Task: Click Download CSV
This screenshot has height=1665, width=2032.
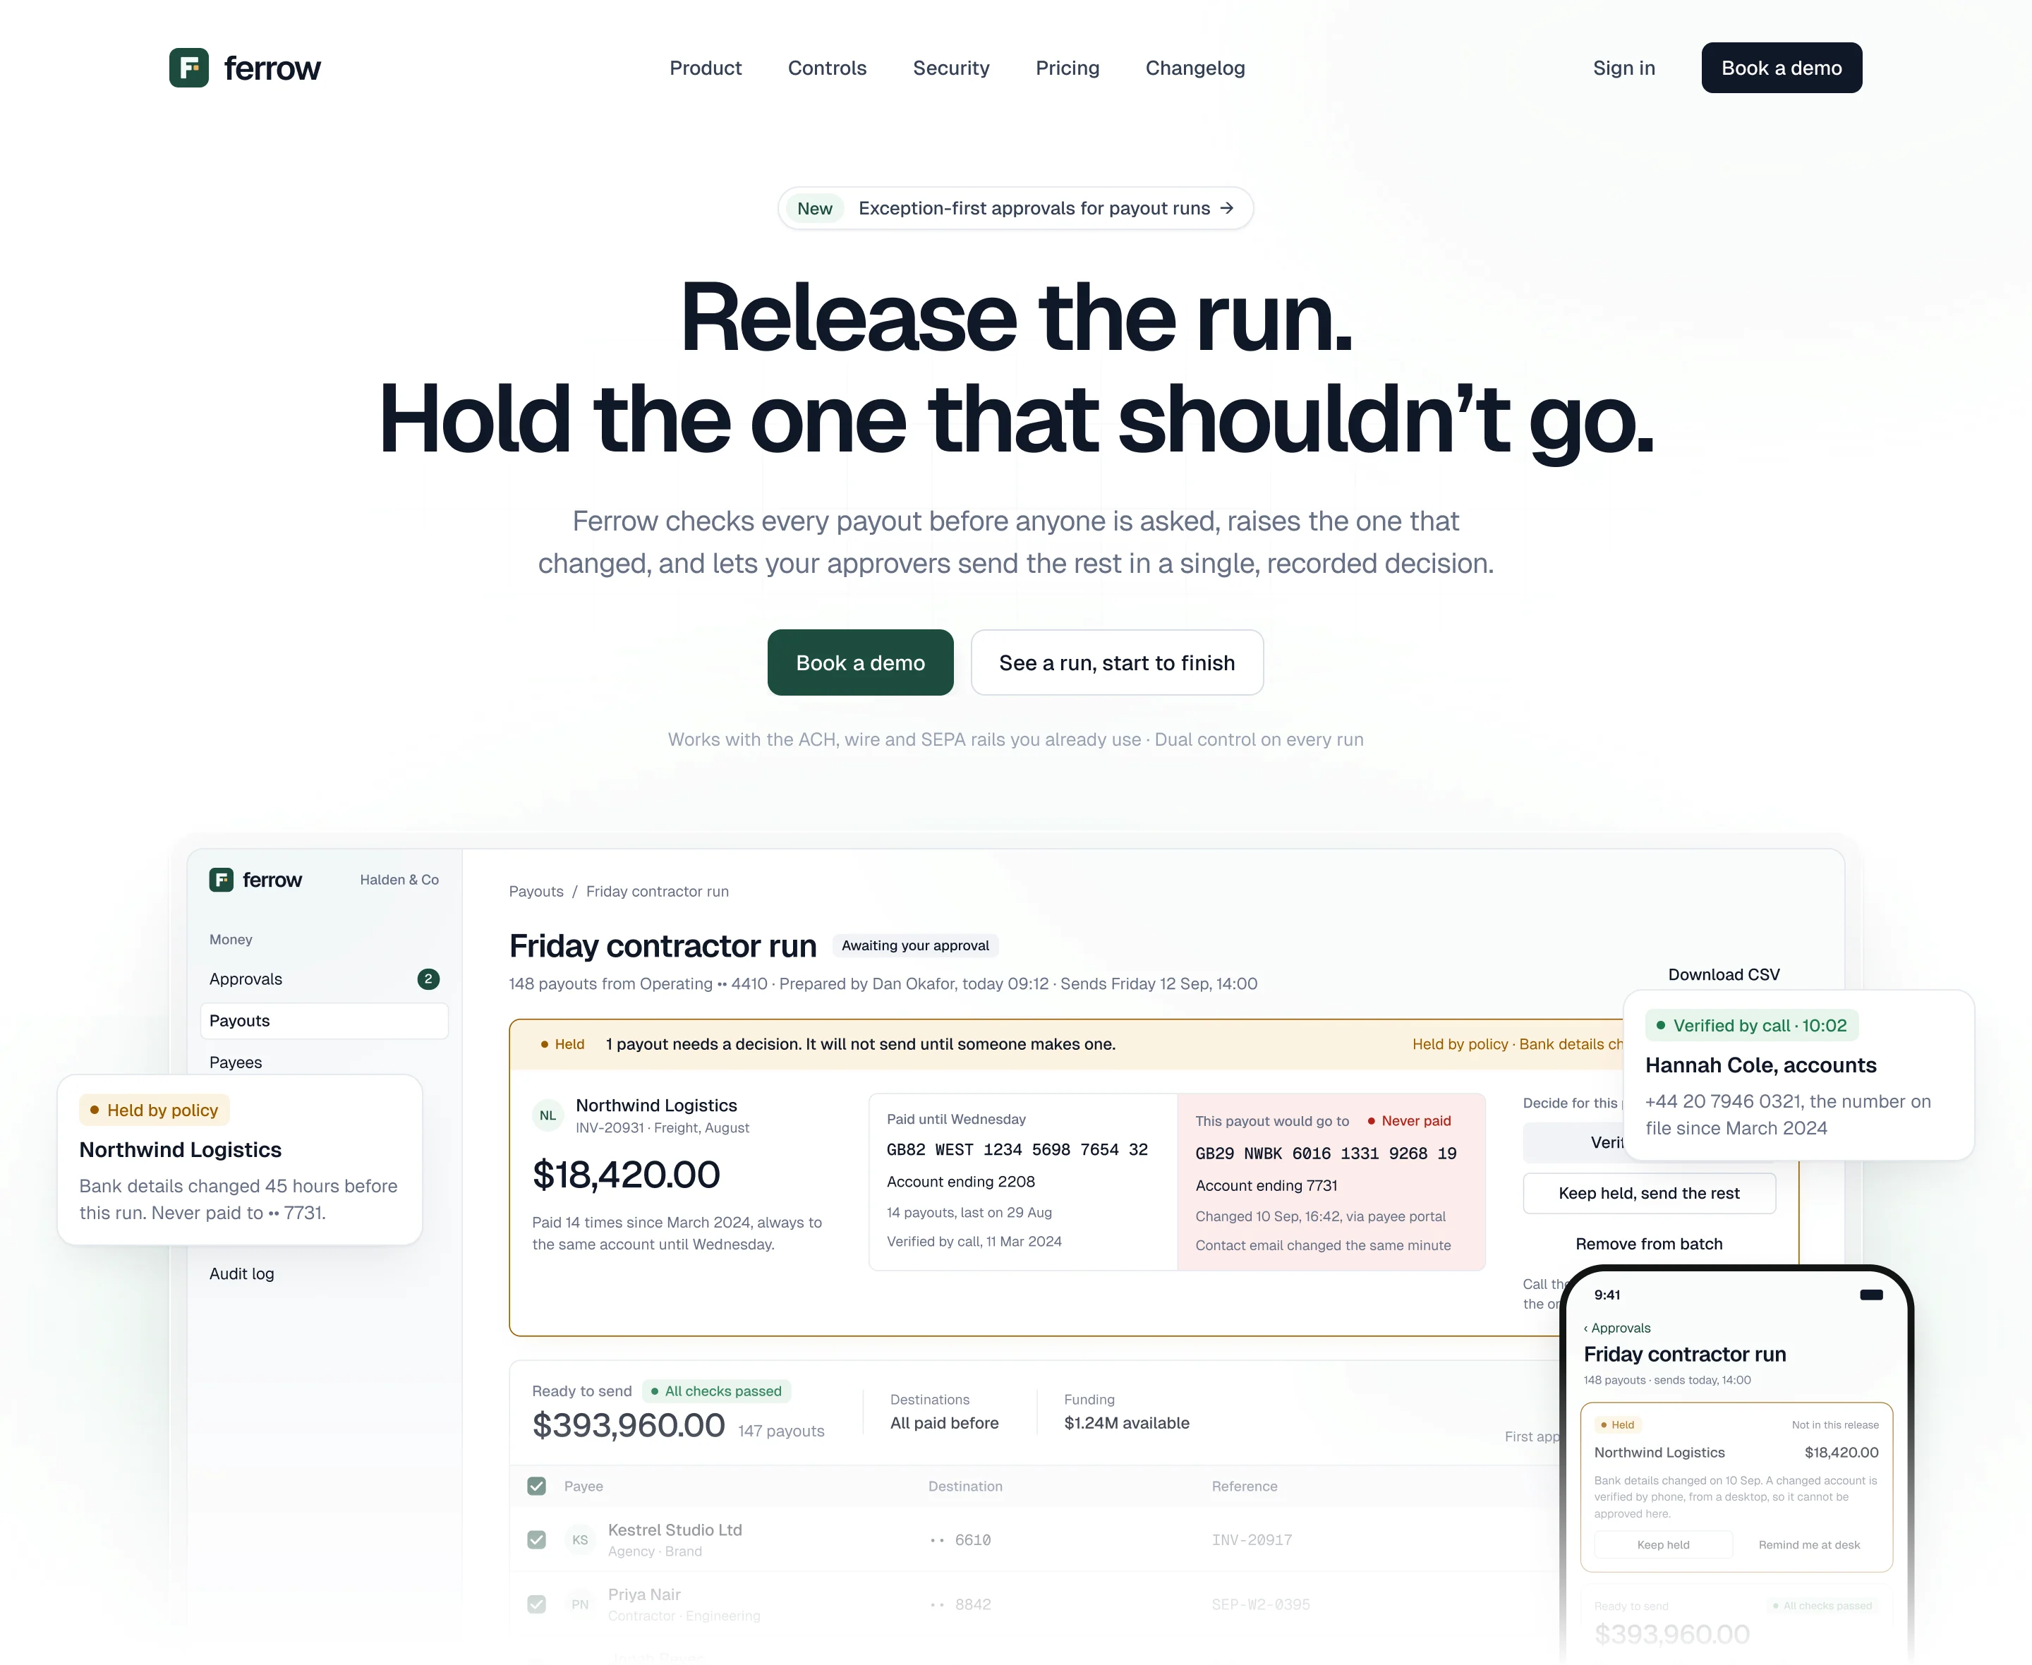Action: coord(1723,974)
